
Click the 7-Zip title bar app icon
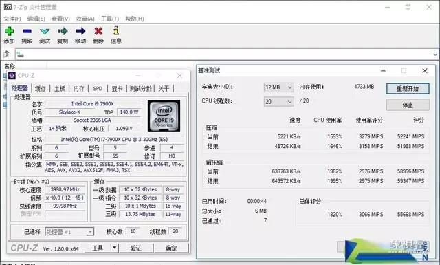[x=8, y=7]
